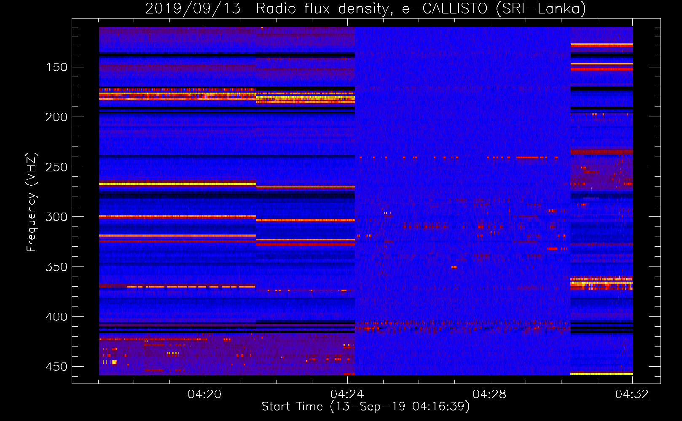Click the plot title mentioning e-CALLISTO (SRI-Lanka)
Screen dimensions: 682x421
coord(365,8)
